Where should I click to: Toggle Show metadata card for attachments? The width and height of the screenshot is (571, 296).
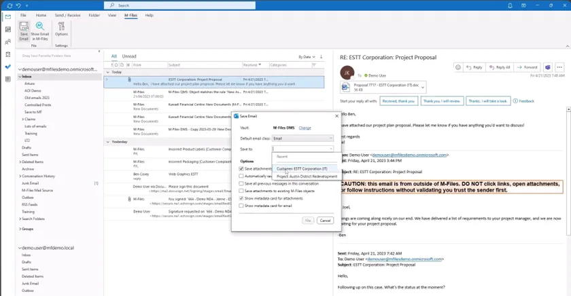pyautogui.click(x=241, y=198)
